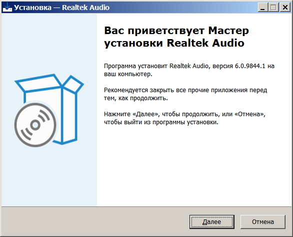
Task: Click the bold welcome heading Вас приветствует Мастер
Action: click(176, 31)
